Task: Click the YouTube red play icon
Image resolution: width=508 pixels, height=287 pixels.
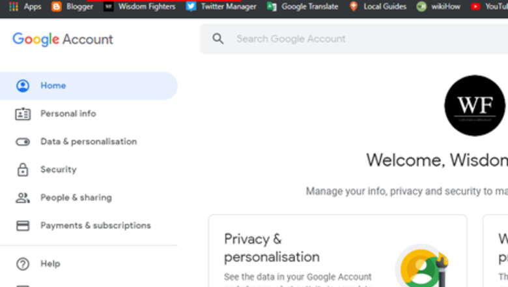Action: 475,7
